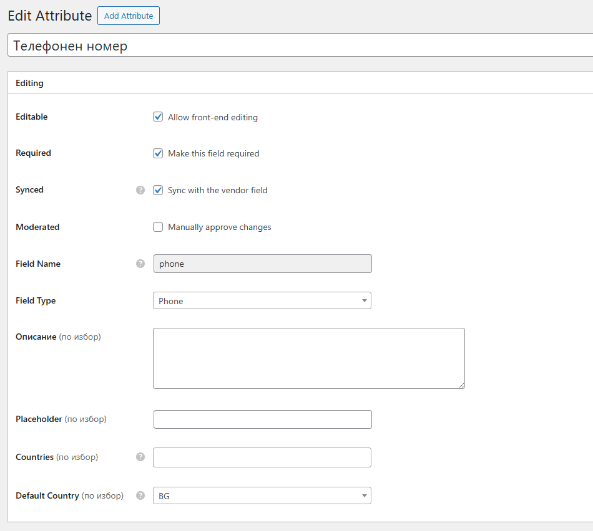Open the Field Type dropdown showing Phone
593x531 pixels.
(x=262, y=301)
